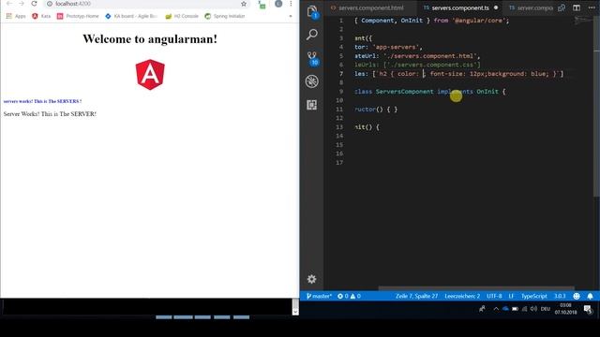Click the localhost:4200 address bar
Viewport: 600px width, 337px height.
pos(145,4)
